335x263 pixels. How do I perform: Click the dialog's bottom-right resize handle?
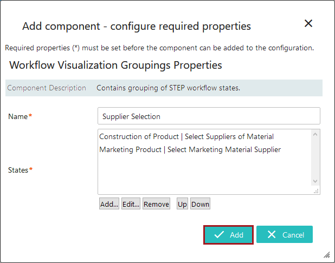point(327,255)
